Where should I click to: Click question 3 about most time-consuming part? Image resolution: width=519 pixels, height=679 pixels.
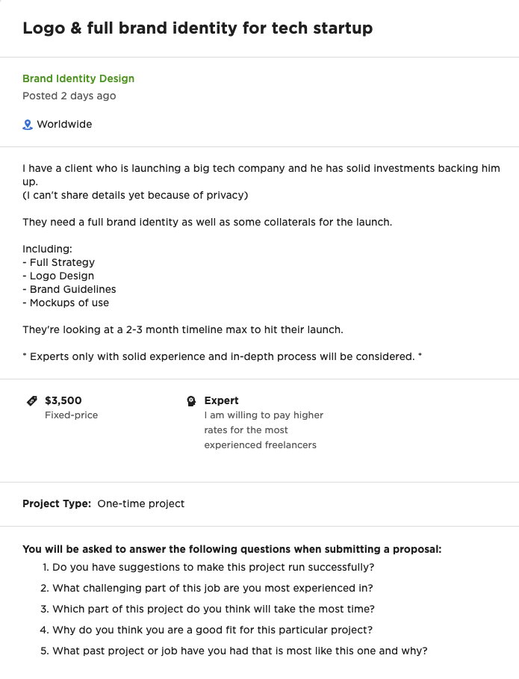(208, 609)
